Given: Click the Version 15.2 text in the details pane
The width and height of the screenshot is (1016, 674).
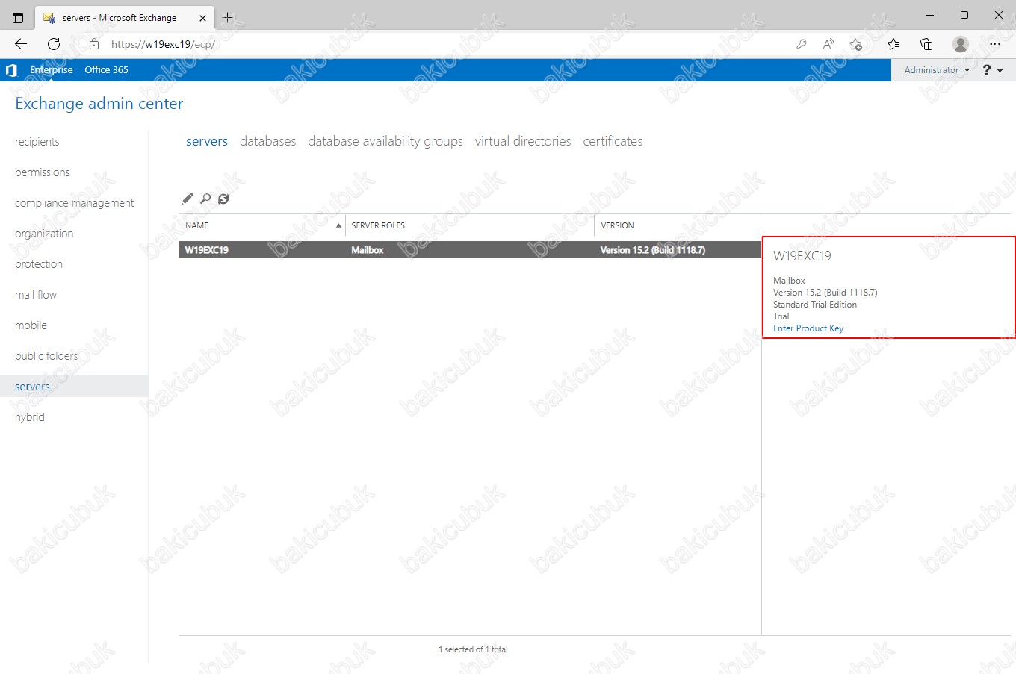Looking at the screenshot, I should 825,293.
